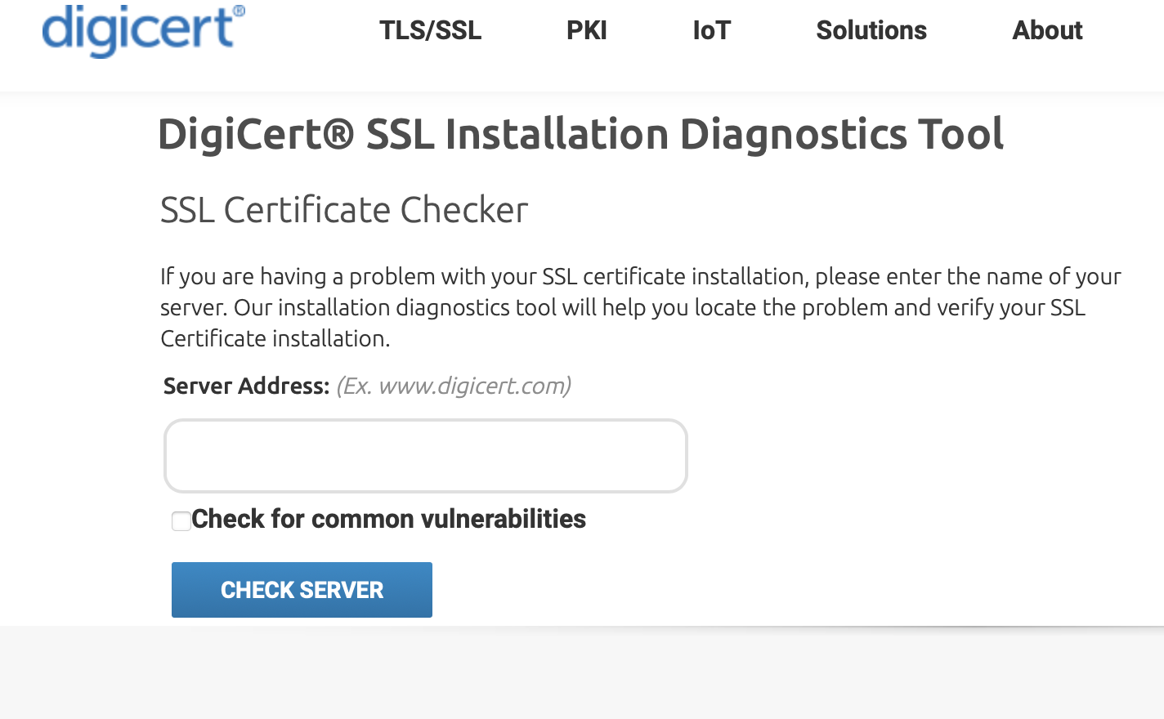1164x719 pixels.
Task: Click the registered symbol in the logo
Action: pos(239,11)
